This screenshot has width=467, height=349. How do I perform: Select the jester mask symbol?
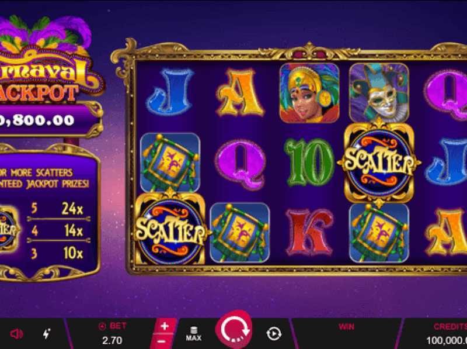coord(379,92)
